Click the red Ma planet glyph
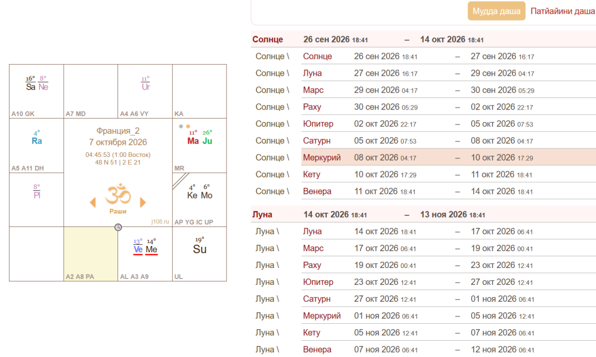Image resolution: width=596 pixels, height=357 pixels. pos(193,141)
